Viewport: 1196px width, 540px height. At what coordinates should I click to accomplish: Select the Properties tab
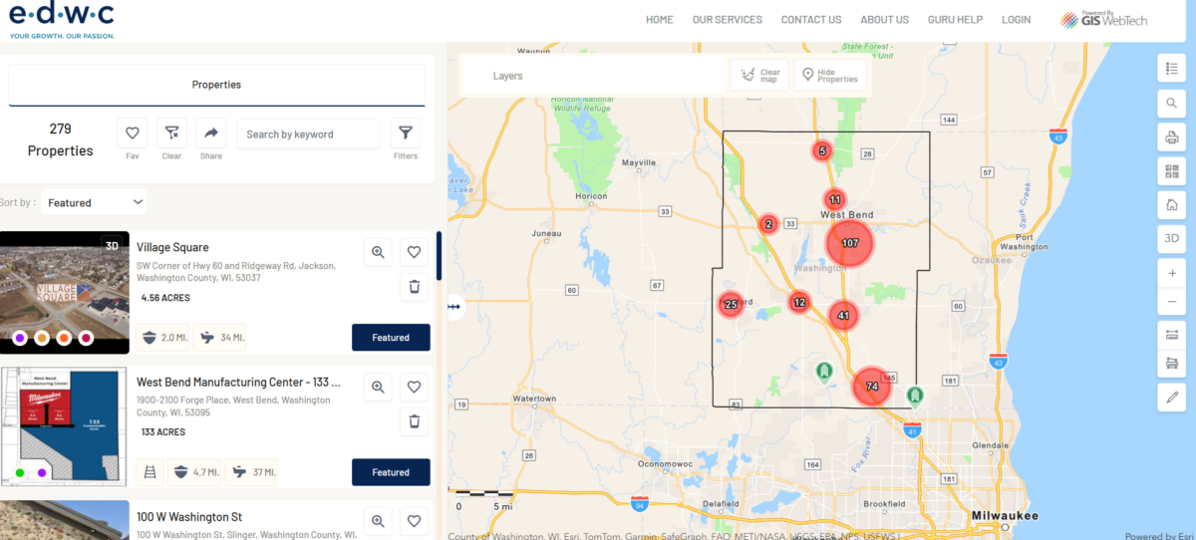pyautogui.click(x=216, y=85)
